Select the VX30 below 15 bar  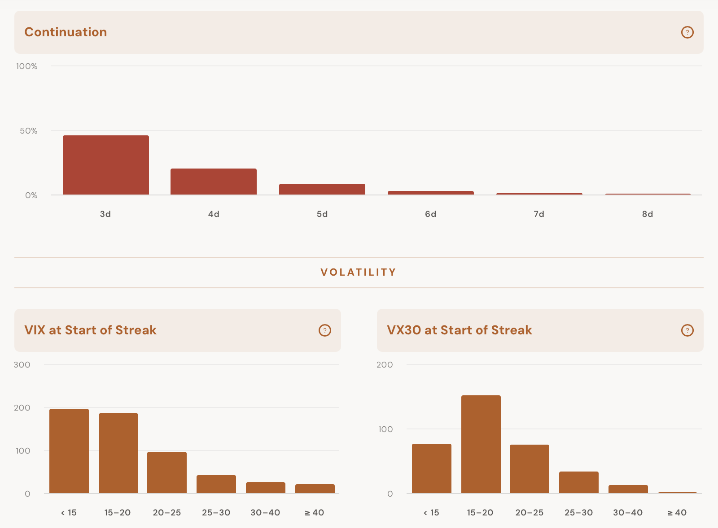[x=432, y=468]
